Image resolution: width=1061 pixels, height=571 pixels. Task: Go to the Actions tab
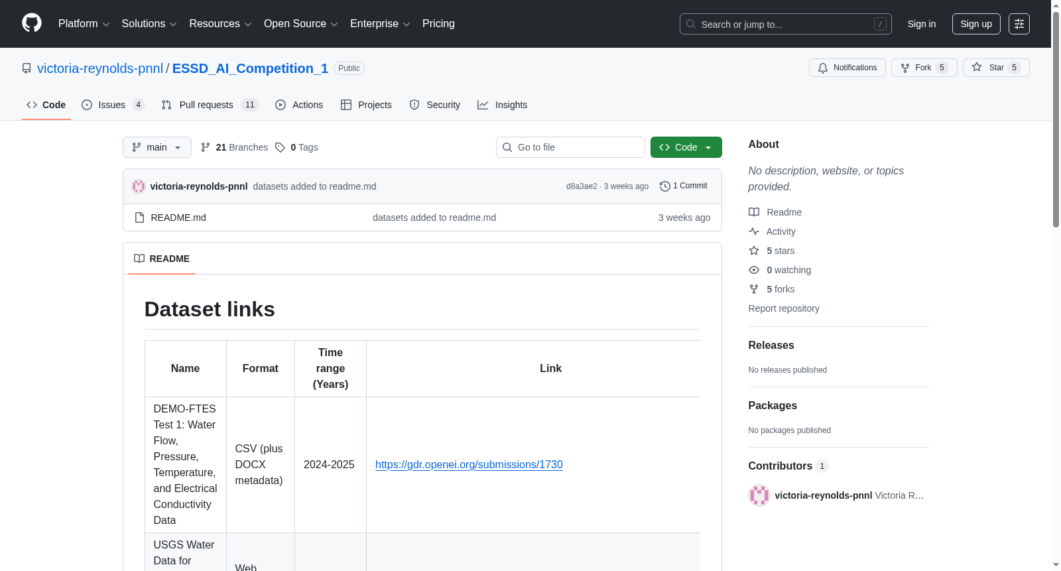pos(299,105)
